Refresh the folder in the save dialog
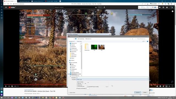This screenshot has width=176, height=99. [x=133, y=39]
